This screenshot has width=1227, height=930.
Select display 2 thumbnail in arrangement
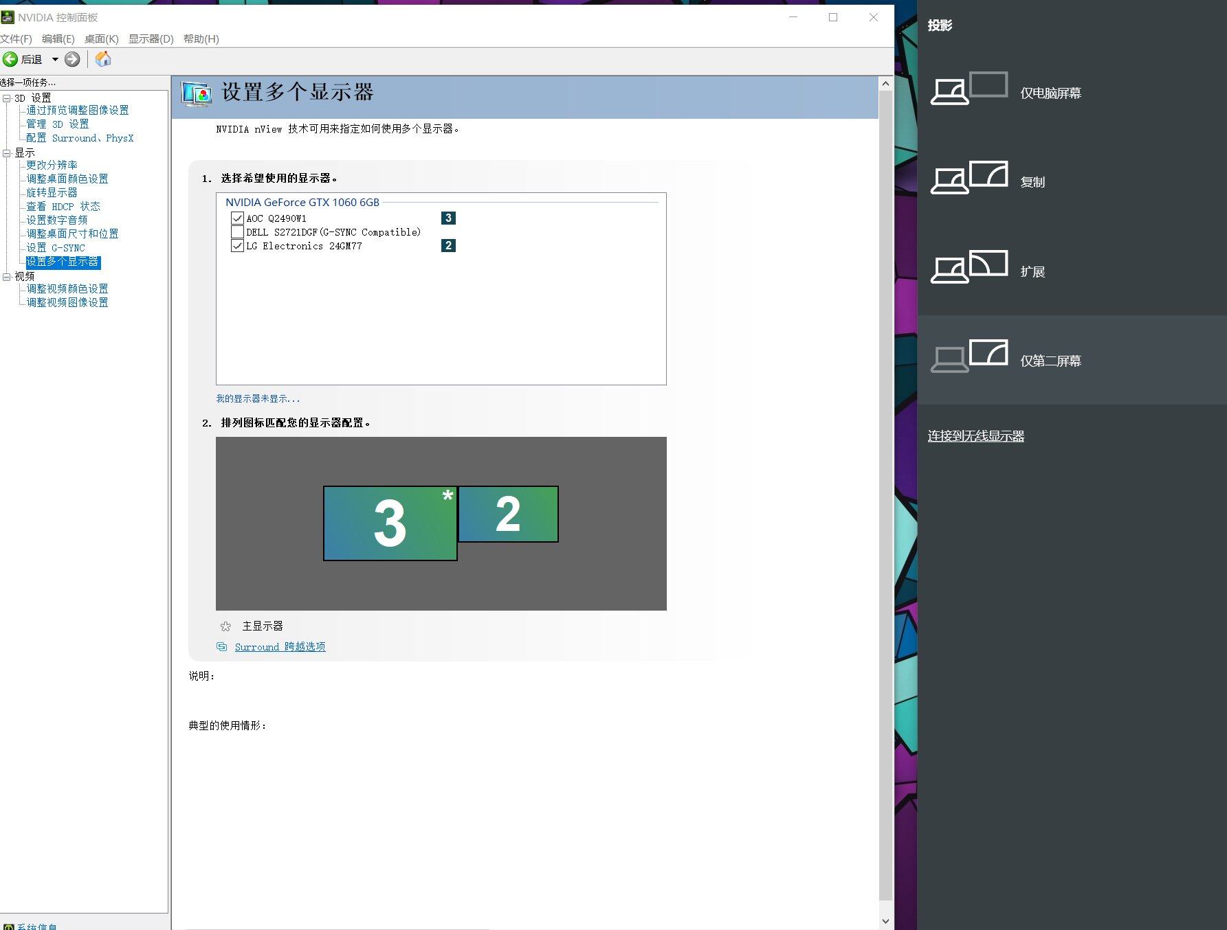tap(508, 514)
